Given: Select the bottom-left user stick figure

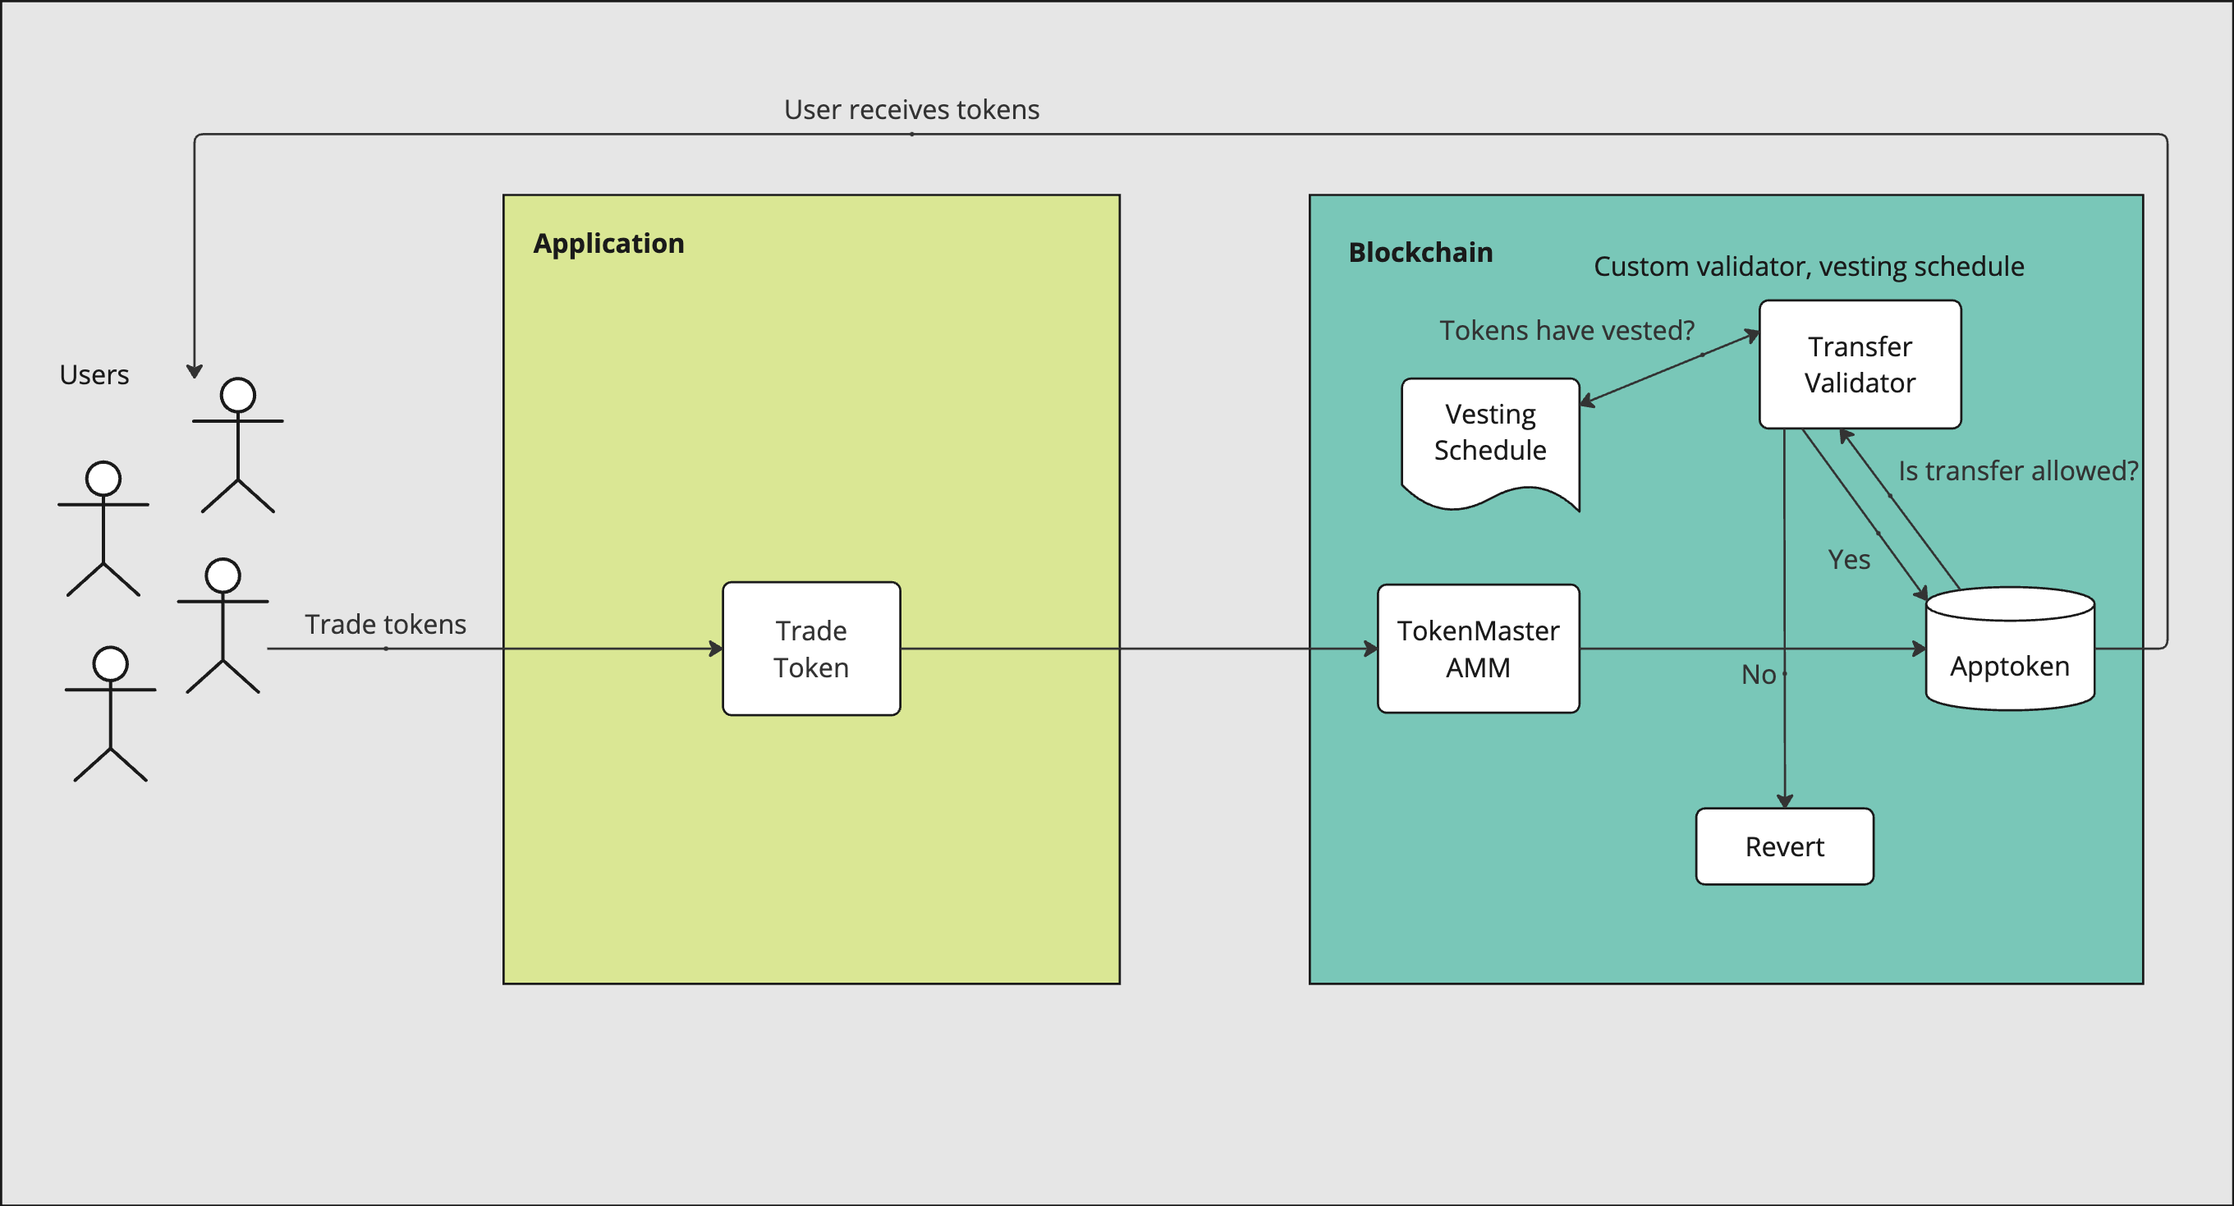Looking at the screenshot, I should pyautogui.click(x=110, y=713).
